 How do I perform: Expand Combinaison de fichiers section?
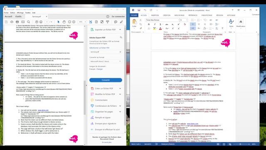(120, 106)
